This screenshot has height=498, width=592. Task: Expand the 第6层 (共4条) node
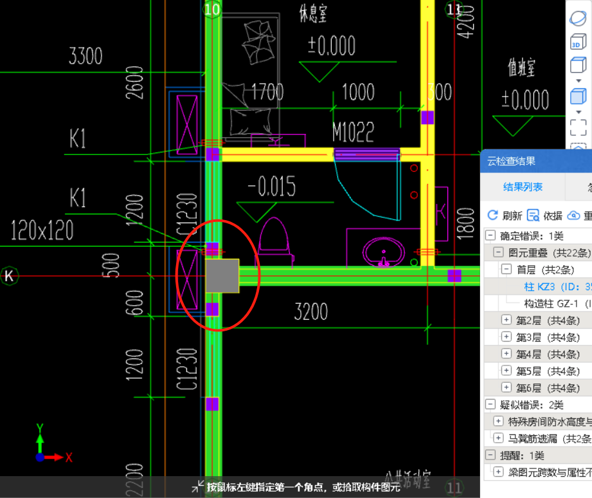click(x=507, y=387)
